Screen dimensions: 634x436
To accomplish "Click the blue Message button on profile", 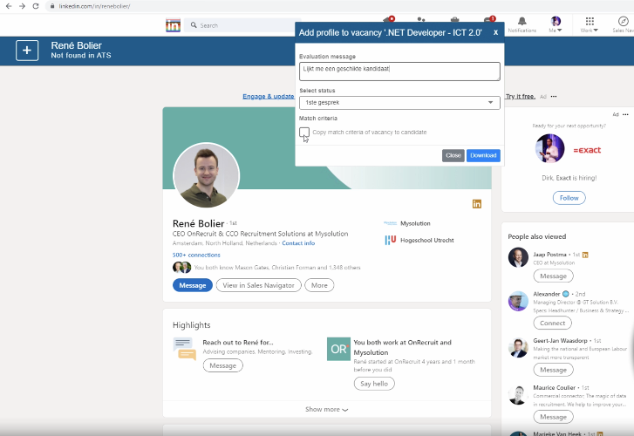I will point(193,285).
